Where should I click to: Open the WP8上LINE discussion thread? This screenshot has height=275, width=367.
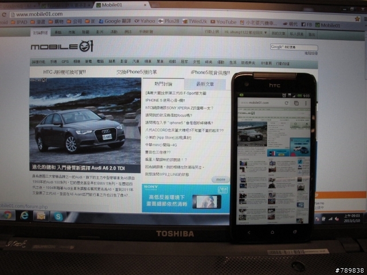(167, 174)
